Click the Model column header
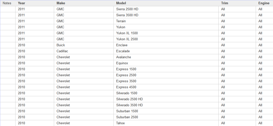This screenshot has width=273, height=126. coord(121,3)
